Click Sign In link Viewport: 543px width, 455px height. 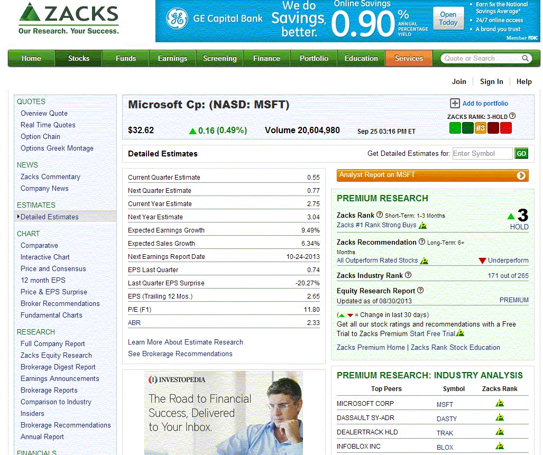(491, 81)
